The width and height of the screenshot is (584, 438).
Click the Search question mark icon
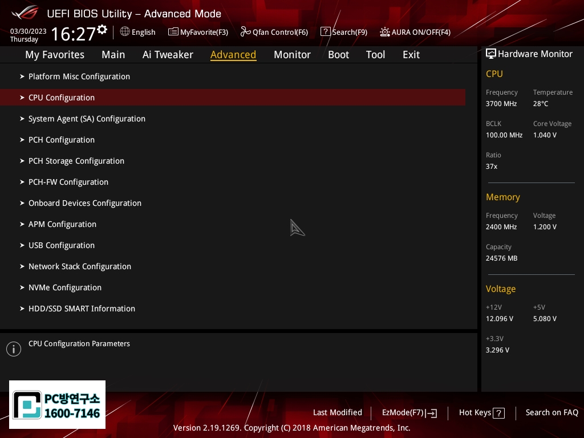(x=325, y=32)
